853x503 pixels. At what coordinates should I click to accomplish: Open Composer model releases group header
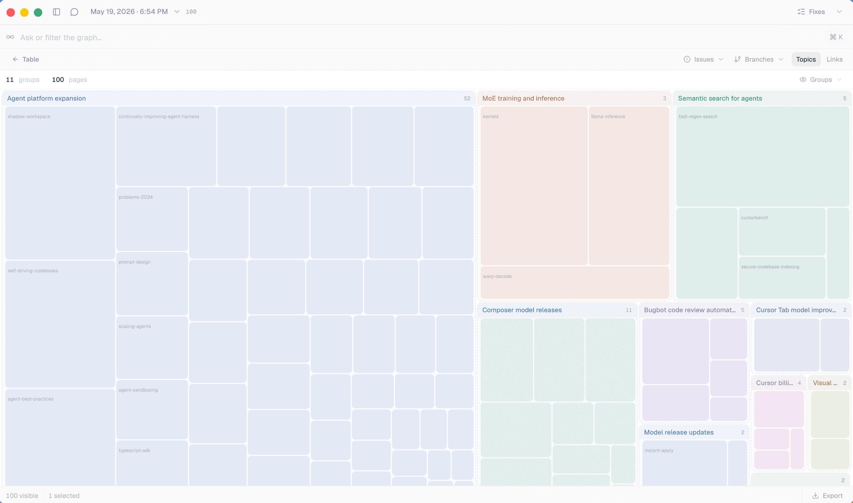tap(557, 310)
